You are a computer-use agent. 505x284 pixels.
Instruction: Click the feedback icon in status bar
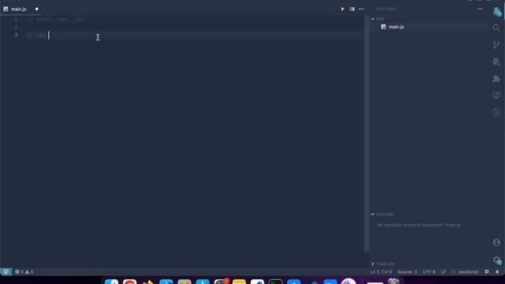(x=487, y=271)
